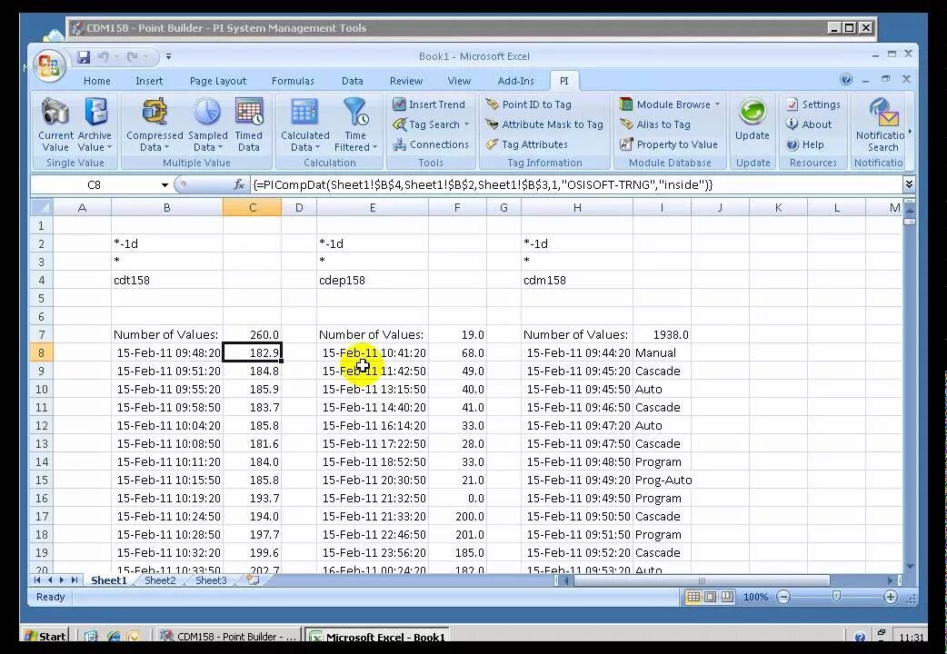This screenshot has height=654, width=947.
Task: Click the Notification Search icon
Action: (x=883, y=113)
